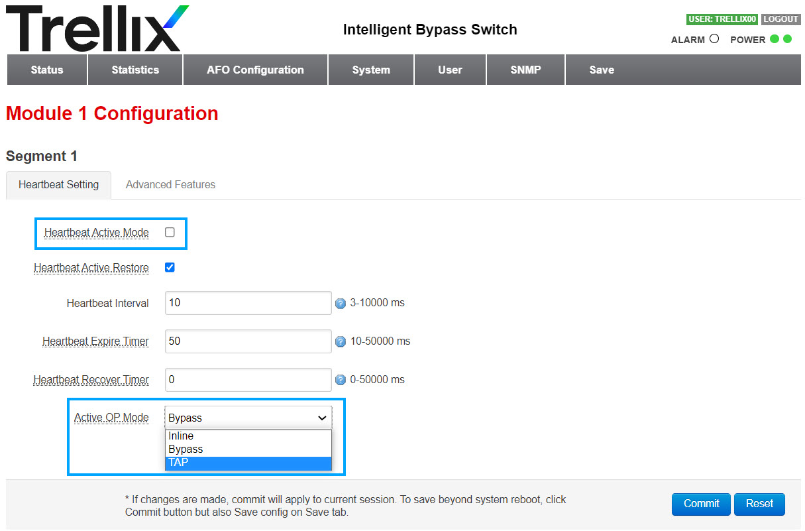Click the Heartbeat Recover Timer label
The width and height of the screenshot is (805, 531).
91,380
